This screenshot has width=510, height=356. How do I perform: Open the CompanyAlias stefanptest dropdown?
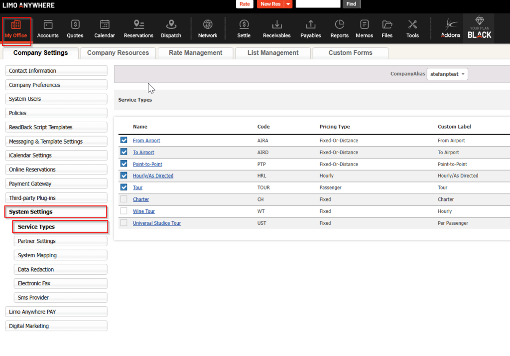click(447, 74)
